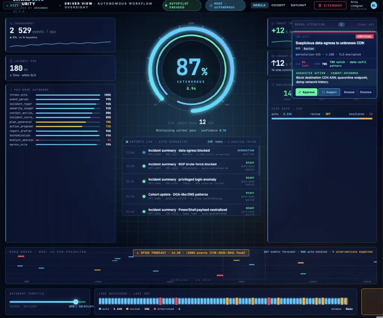Select analyst_session node row
The height and width of the screenshot is (318, 383).
click(60, 140)
